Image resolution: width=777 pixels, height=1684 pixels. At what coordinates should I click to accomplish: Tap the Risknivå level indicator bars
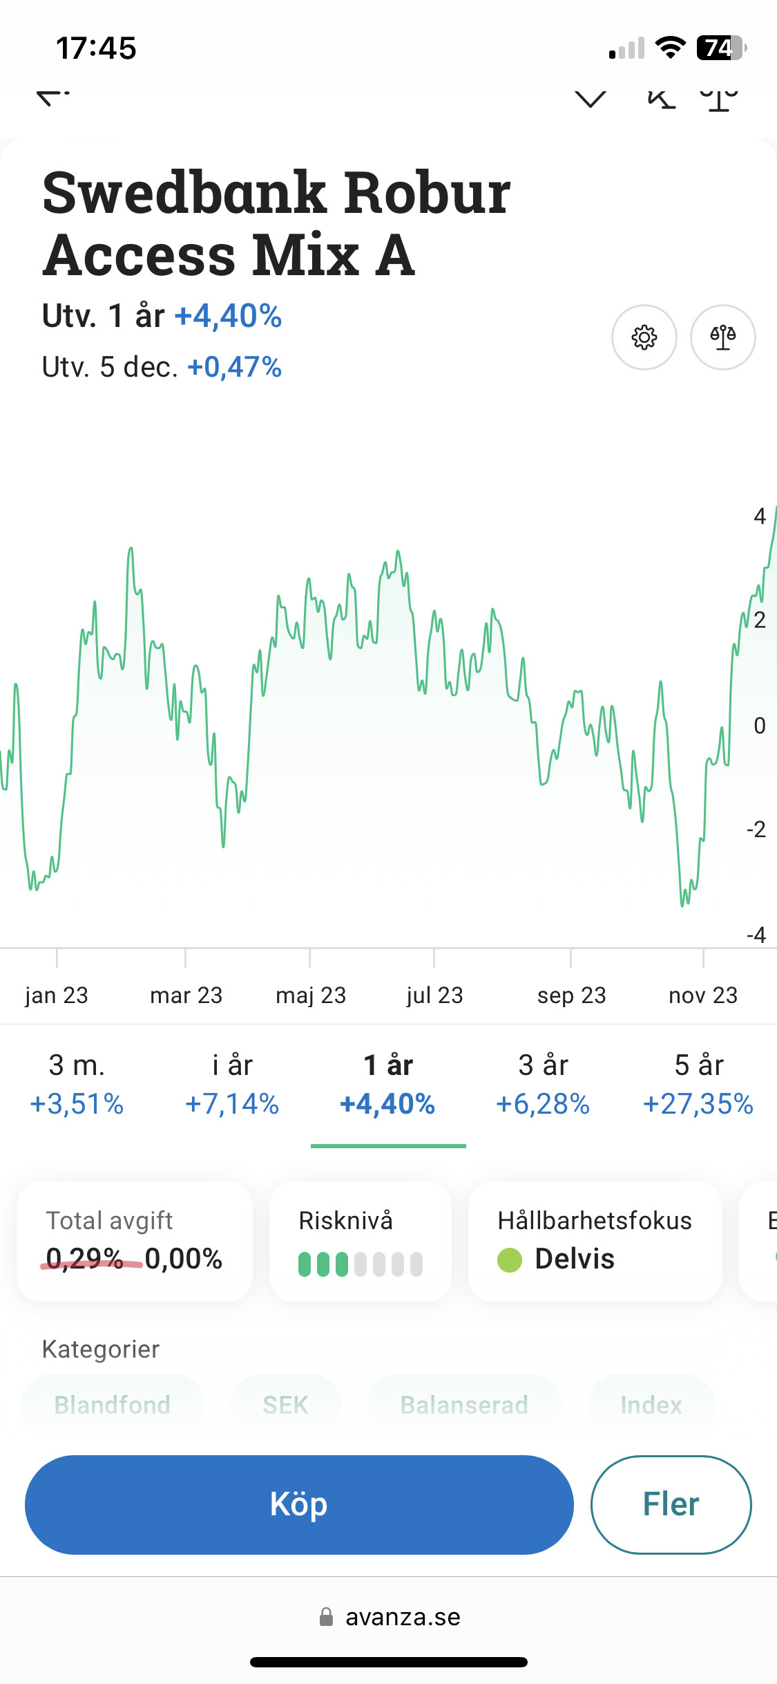click(360, 1264)
